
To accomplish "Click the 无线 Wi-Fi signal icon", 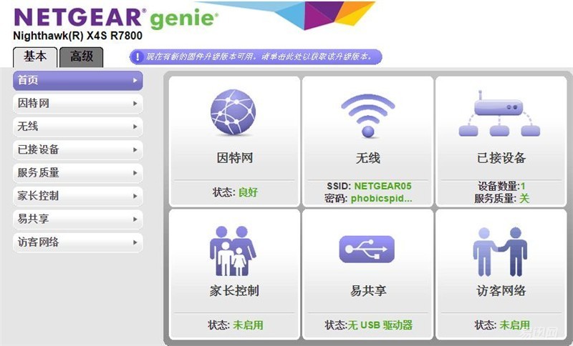I will point(367,115).
